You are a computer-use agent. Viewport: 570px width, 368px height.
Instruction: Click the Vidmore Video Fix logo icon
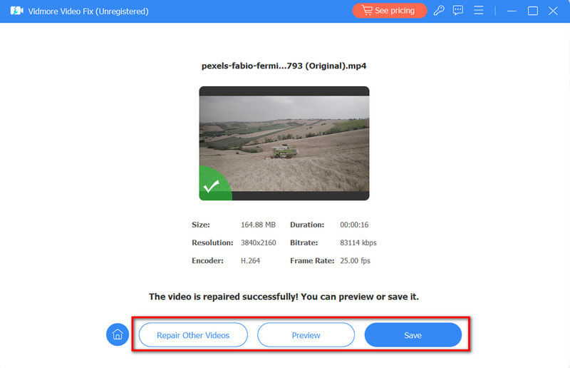pyautogui.click(x=16, y=11)
